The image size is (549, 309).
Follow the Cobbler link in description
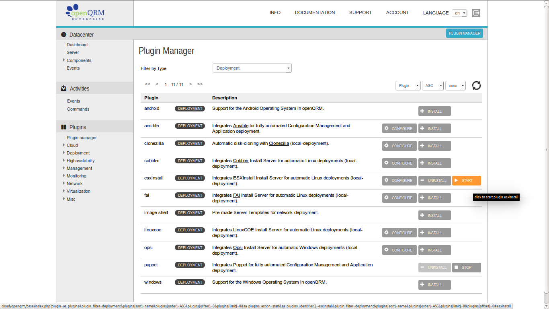click(241, 161)
